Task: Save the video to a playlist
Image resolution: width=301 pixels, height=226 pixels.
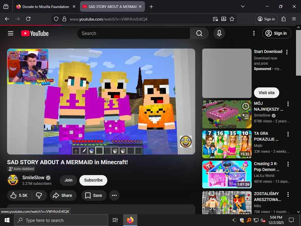Action: [x=94, y=195]
